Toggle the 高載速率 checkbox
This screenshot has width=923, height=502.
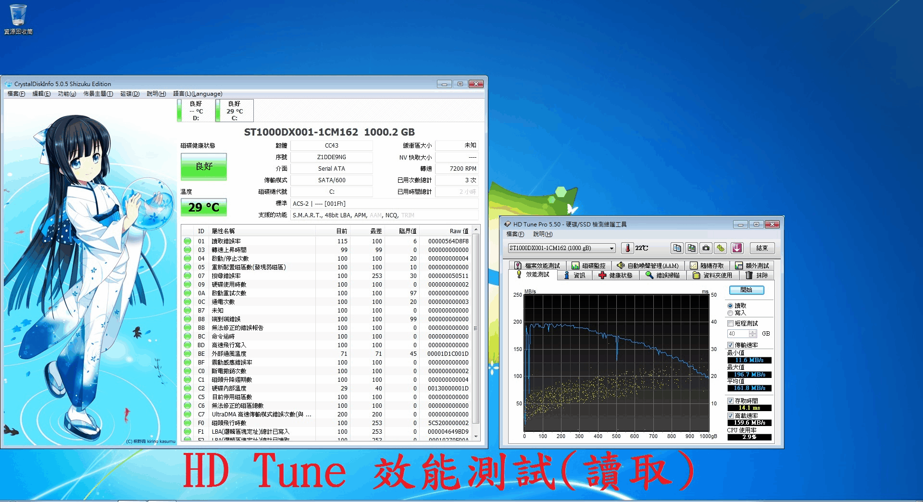point(730,416)
